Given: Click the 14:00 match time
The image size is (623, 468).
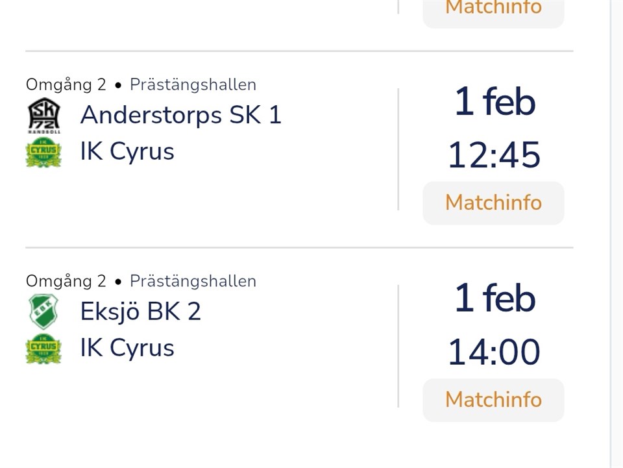Looking at the screenshot, I should coord(494,352).
